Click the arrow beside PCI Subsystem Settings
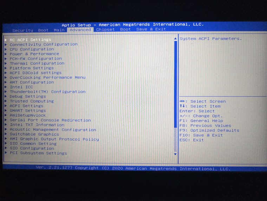 coord(6,153)
